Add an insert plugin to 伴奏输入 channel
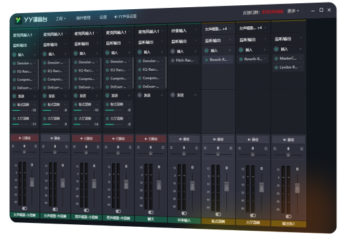 [x=195, y=51]
